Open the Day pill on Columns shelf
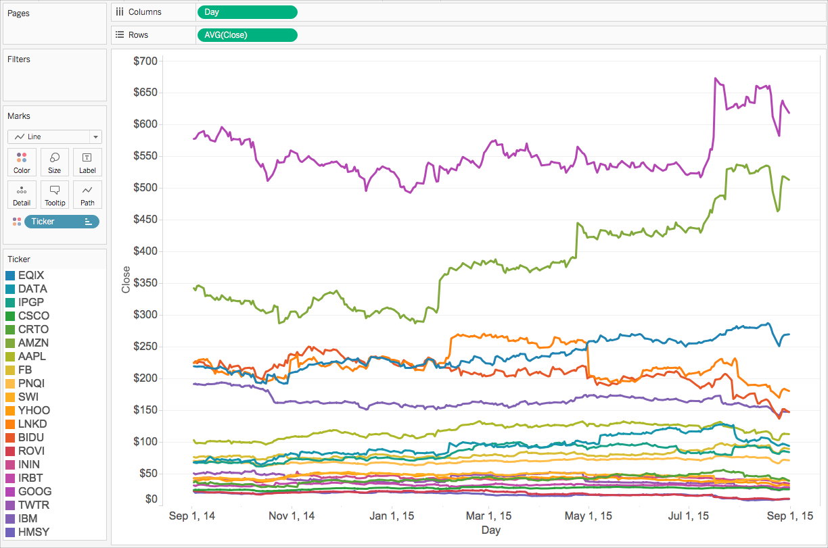Viewport: 828px width, 548px height. 247,12
